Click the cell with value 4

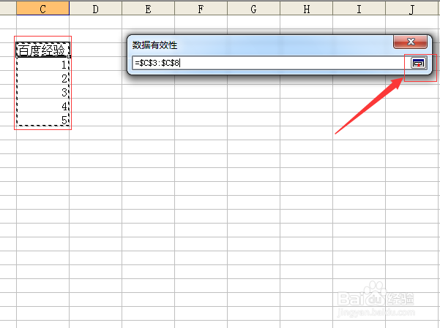click(x=42, y=105)
